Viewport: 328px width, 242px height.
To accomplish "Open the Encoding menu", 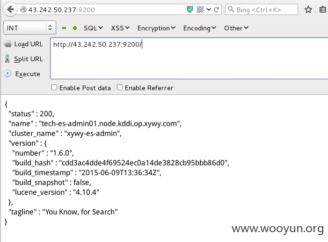I will coord(200,28).
